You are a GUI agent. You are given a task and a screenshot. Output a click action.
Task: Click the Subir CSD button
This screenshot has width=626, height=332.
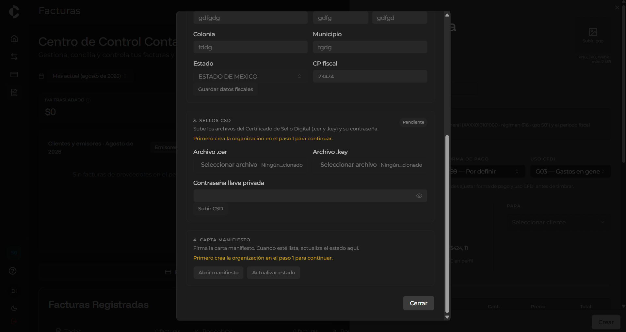[211, 209]
